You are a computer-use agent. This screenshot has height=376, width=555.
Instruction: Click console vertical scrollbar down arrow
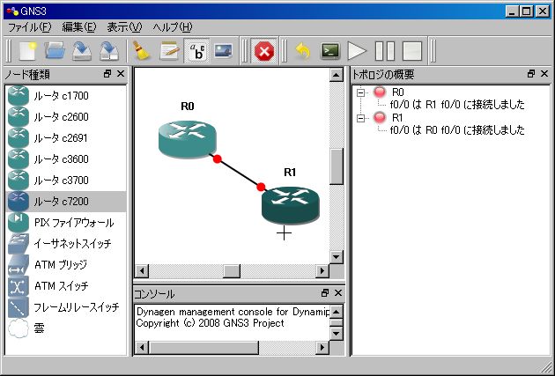336,333
